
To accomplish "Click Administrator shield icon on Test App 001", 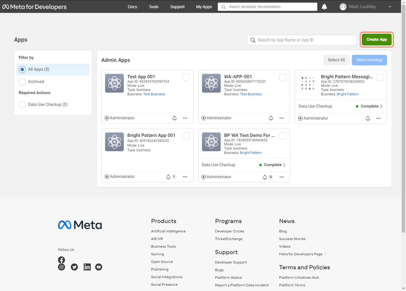I will 107,118.
